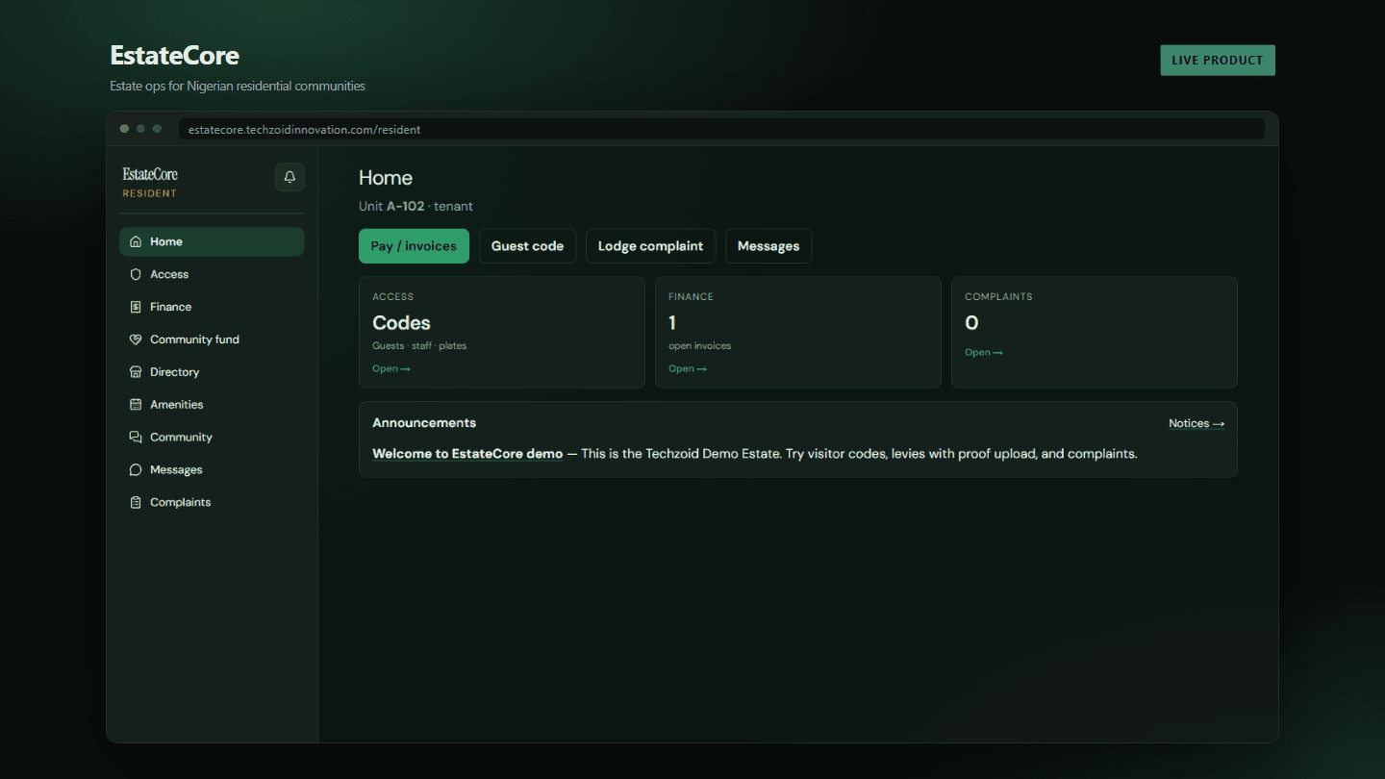Click the chat bubbles icon beside Community
The height and width of the screenshot is (779, 1385).
[x=136, y=438]
